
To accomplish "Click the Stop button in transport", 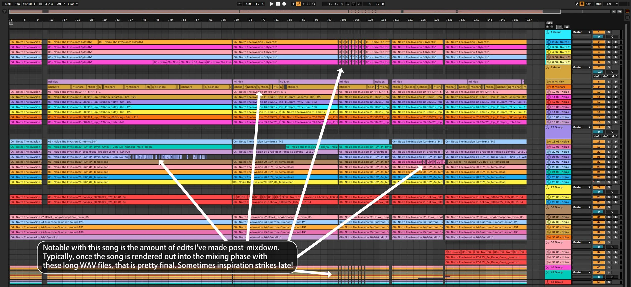I will click(278, 4).
